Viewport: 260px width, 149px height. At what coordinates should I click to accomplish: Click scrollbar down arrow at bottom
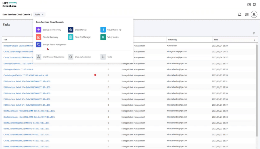[257, 148]
